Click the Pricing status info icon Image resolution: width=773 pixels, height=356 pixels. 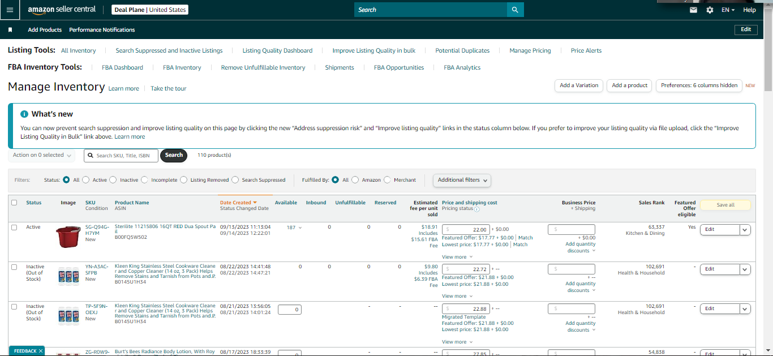coord(476,209)
